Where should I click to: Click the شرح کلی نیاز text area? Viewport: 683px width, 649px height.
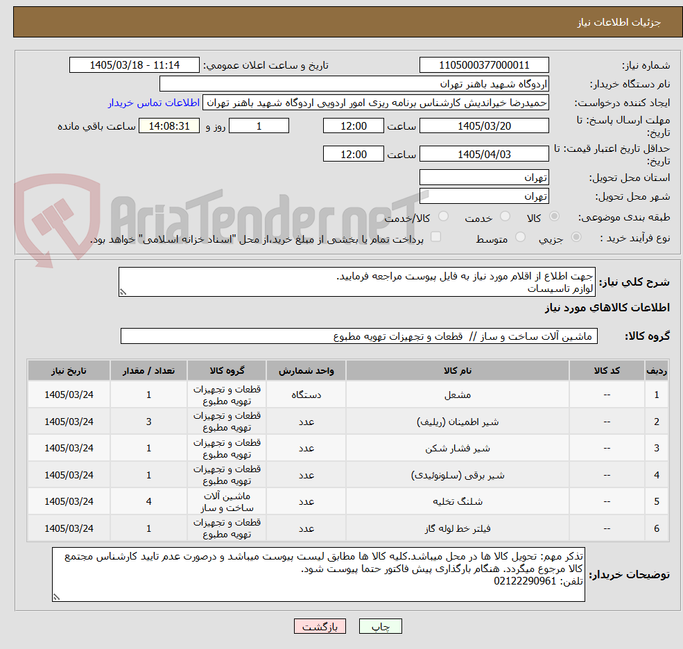click(x=356, y=282)
